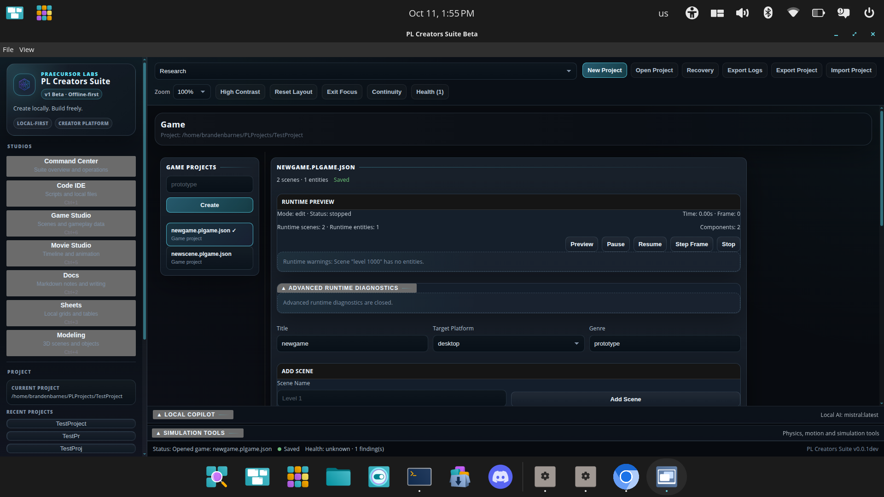The height and width of the screenshot is (497, 884).
Task: Click the PL Creators Suite hexagon logo icon
Action: click(x=24, y=85)
